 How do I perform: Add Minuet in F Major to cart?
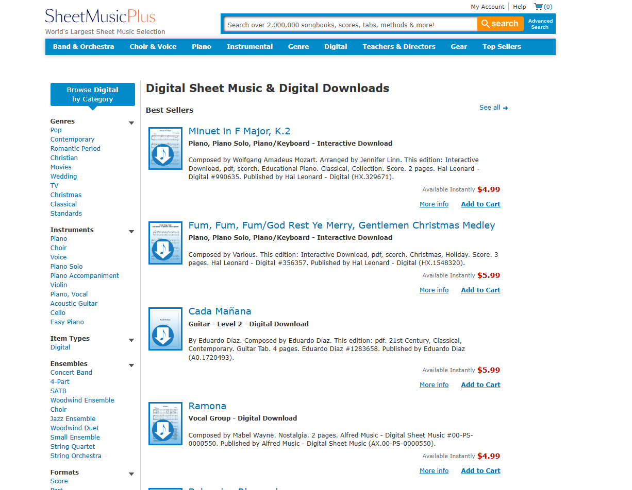pos(480,204)
